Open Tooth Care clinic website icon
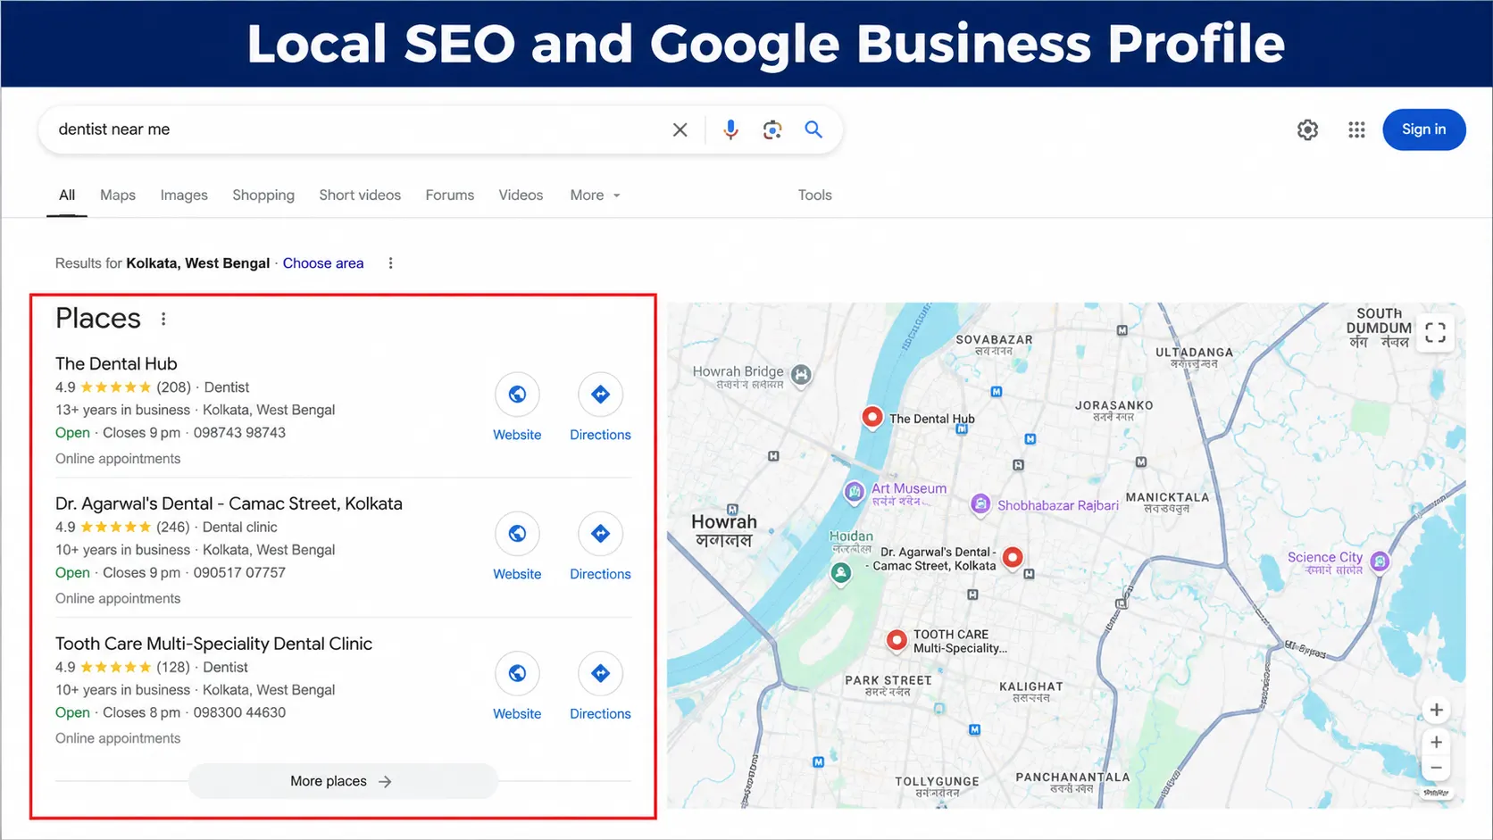1493x840 pixels. 517,674
